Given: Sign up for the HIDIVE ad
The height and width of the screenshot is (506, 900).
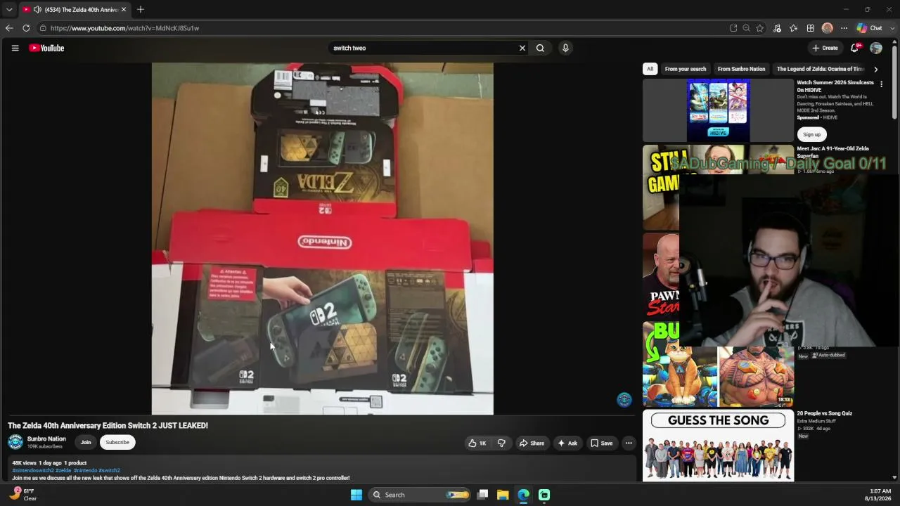Looking at the screenshot, I should tap(811, 134).
